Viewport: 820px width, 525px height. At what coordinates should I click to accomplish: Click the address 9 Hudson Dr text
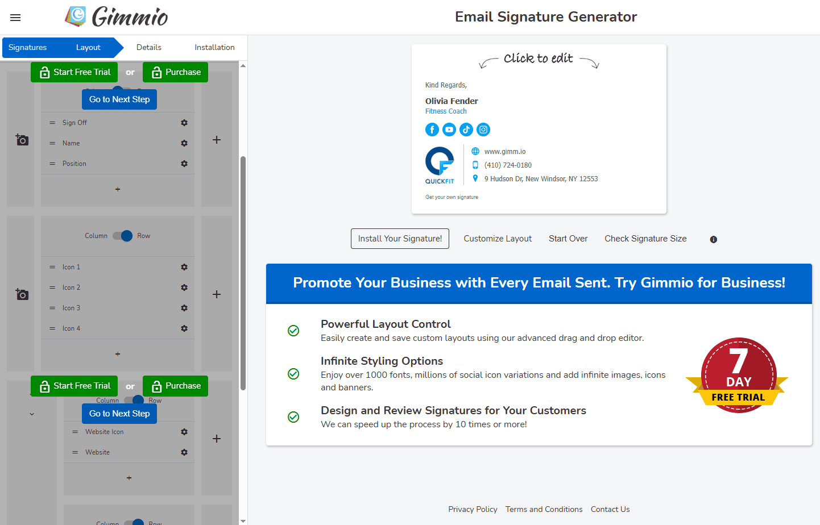pyautogui.click(x=541, y=179)
